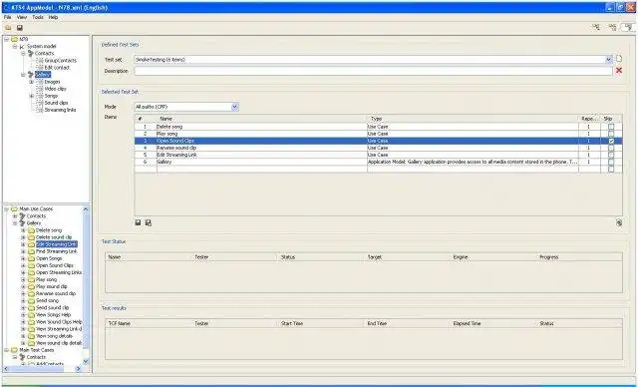The image size is (638, 387).
Task: Click the Status column header in Test Status
Action: pyautogui.click(x=320, y=257)
